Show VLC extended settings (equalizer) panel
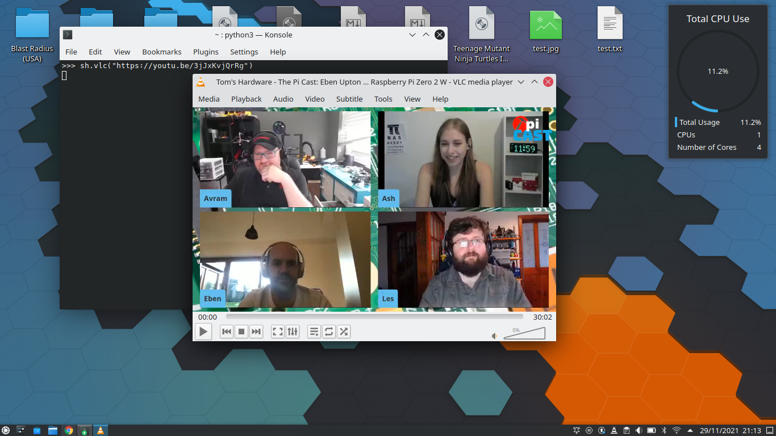The height and width of the screenshot is (436, 776). pyautogui.click(x=293, y=332)
